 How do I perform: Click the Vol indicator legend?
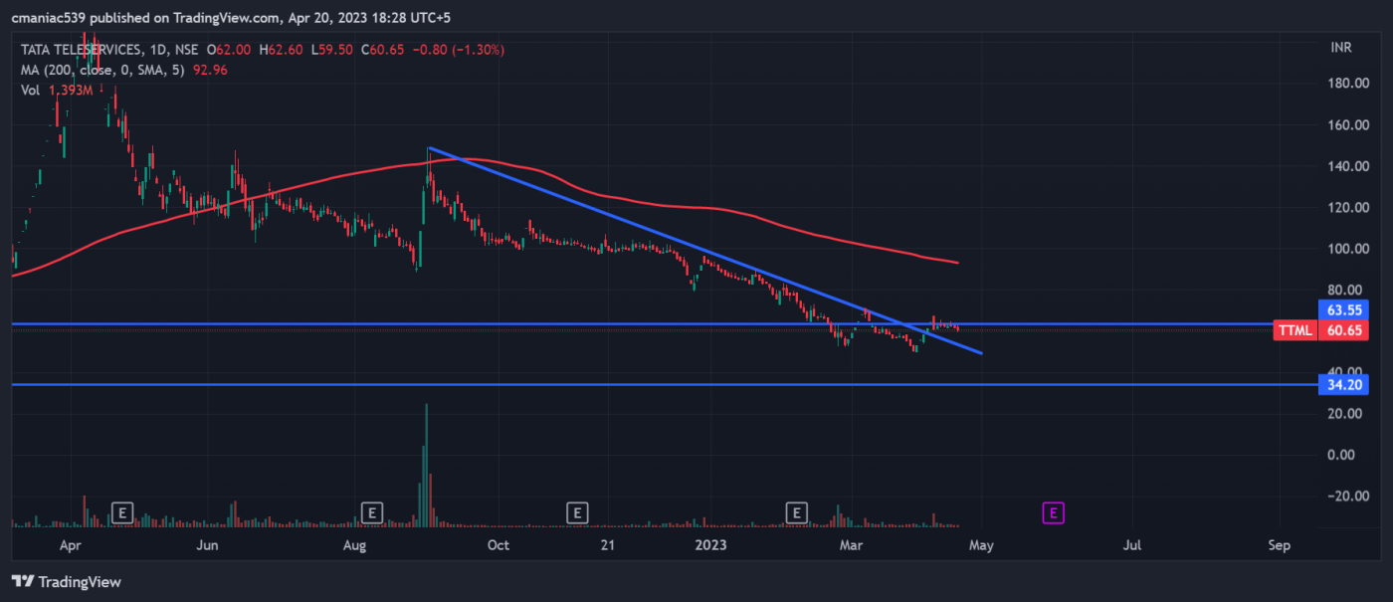(x=30, y=90)
